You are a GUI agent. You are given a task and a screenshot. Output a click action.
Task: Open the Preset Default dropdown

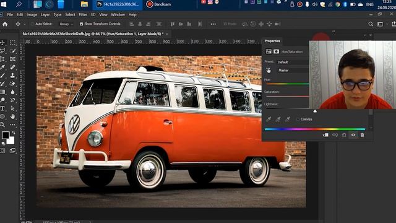click(293, 62)
